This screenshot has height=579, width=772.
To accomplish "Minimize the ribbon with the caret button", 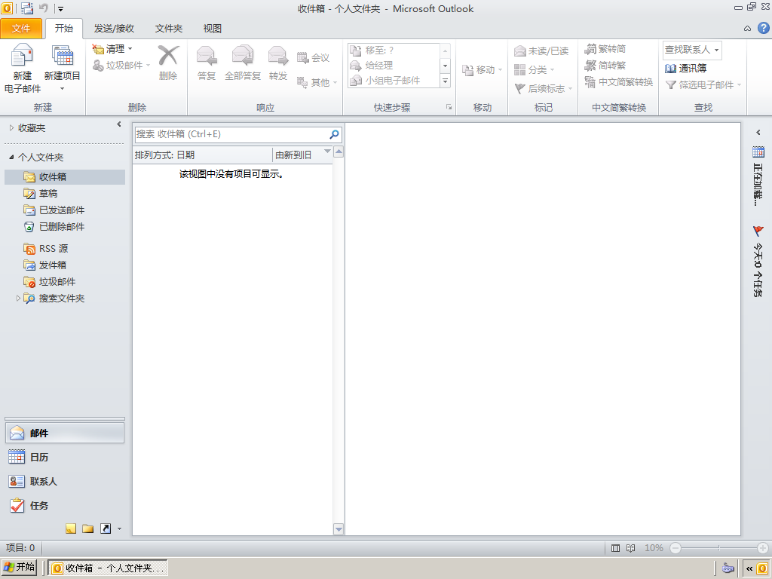I will tap(747, 29).
